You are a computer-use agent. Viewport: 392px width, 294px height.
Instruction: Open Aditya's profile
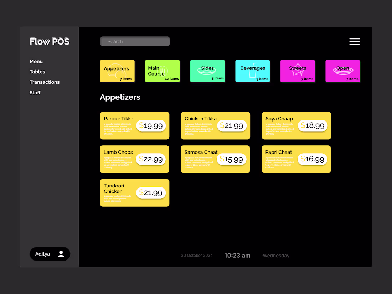[x=50, y=254]
